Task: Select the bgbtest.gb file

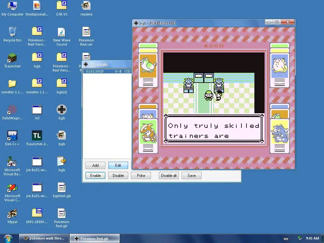Action: [x=62, y=190]
